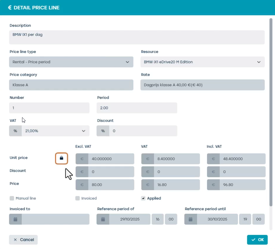The width and height of the screenshot is (275, 249).
Task: Click the Reference period of calendar icon
Action: click(x=103, y=219)
